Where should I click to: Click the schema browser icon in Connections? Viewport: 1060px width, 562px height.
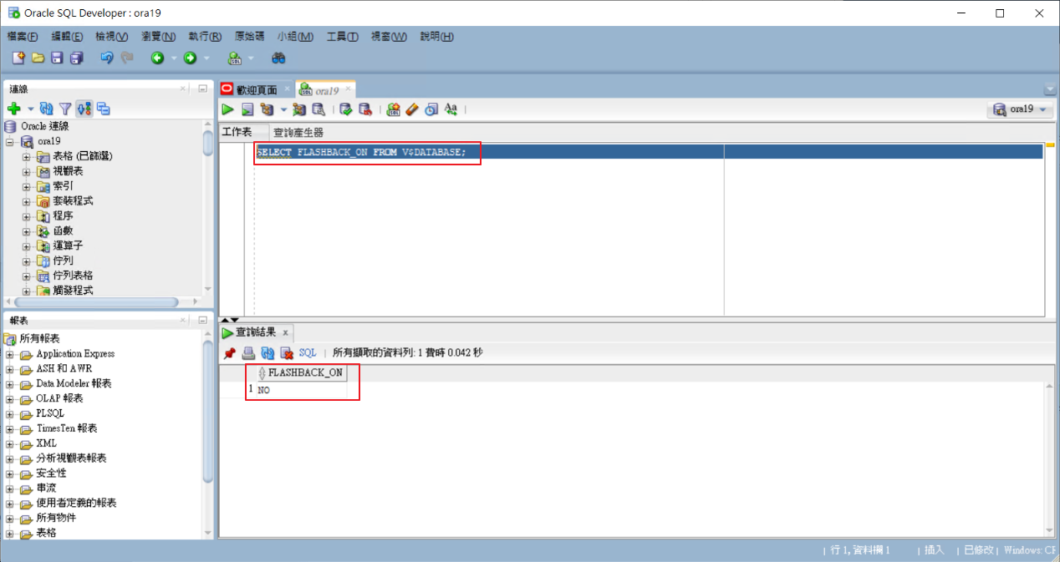104,109
